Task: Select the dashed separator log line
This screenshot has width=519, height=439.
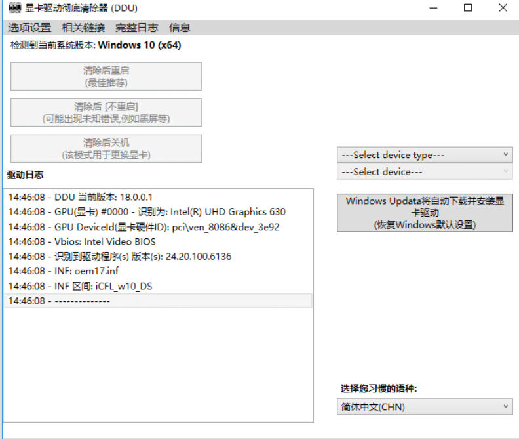Action: (158, 301)
